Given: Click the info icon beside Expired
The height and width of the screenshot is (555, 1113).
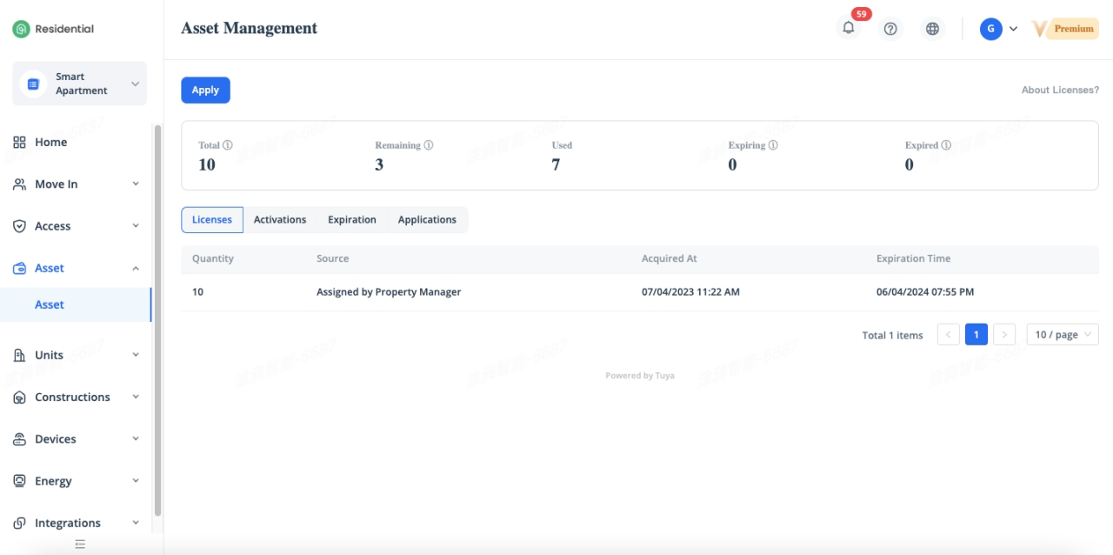Looking at the screenshot, I should pos(946,145).
